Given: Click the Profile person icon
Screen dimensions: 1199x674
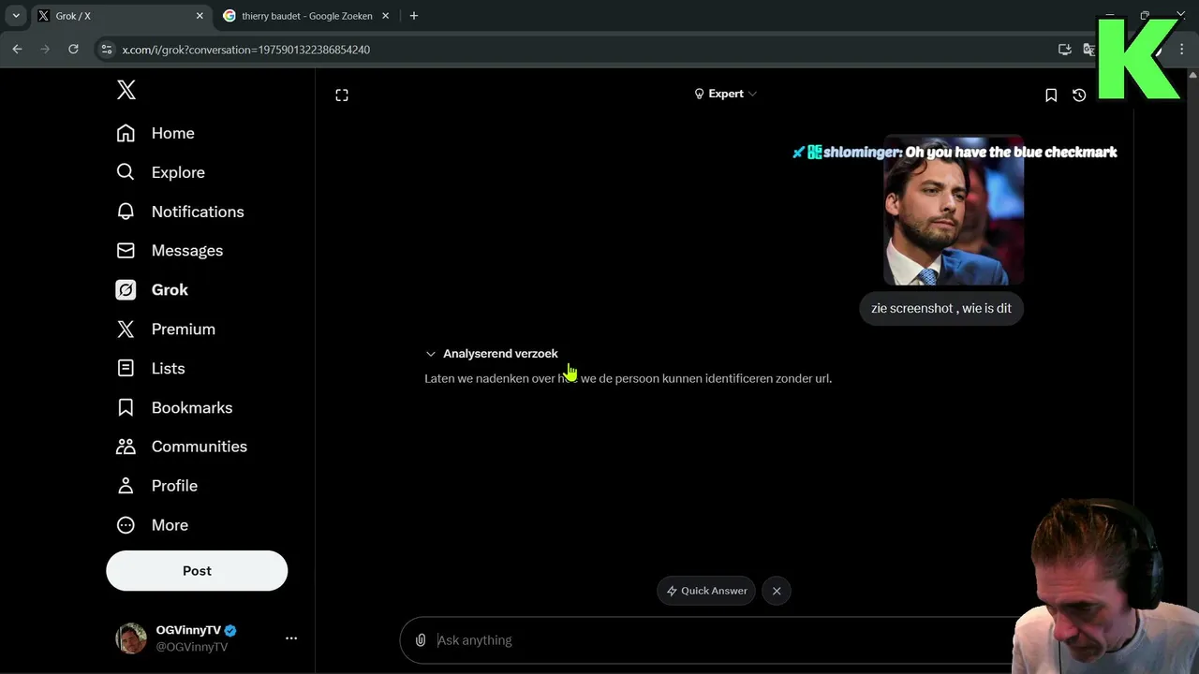Looking at the screenshot, I should (126, 486).
